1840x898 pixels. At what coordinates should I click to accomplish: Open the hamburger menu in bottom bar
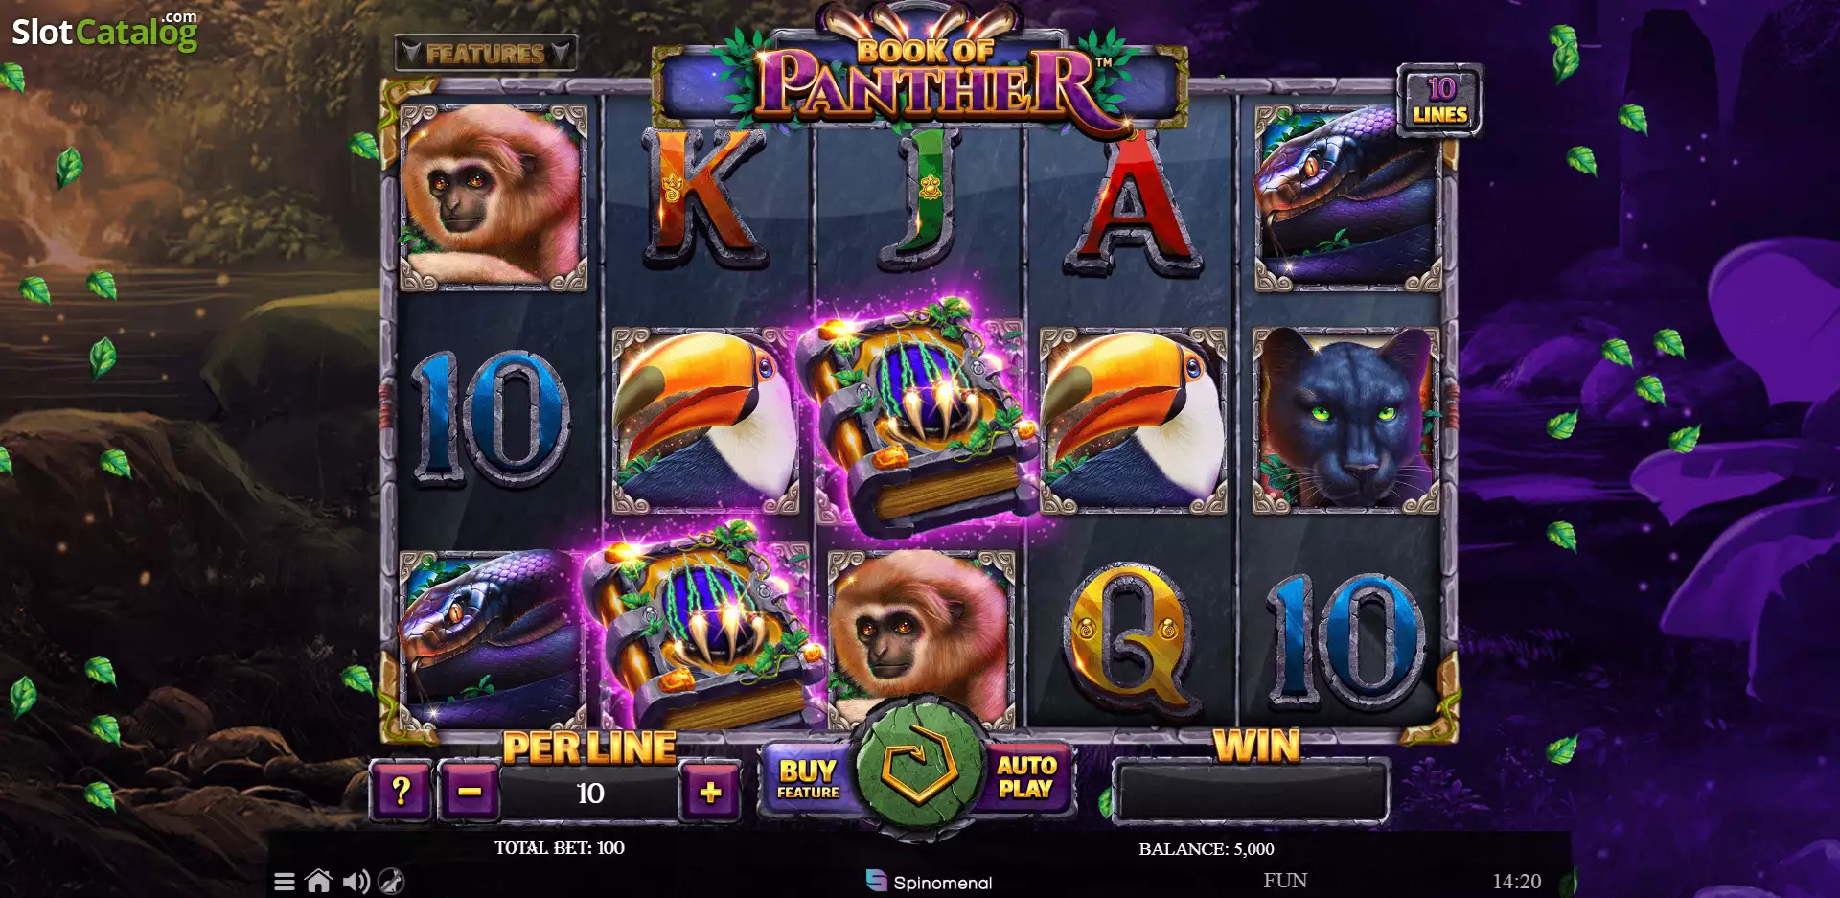point(285,882)
